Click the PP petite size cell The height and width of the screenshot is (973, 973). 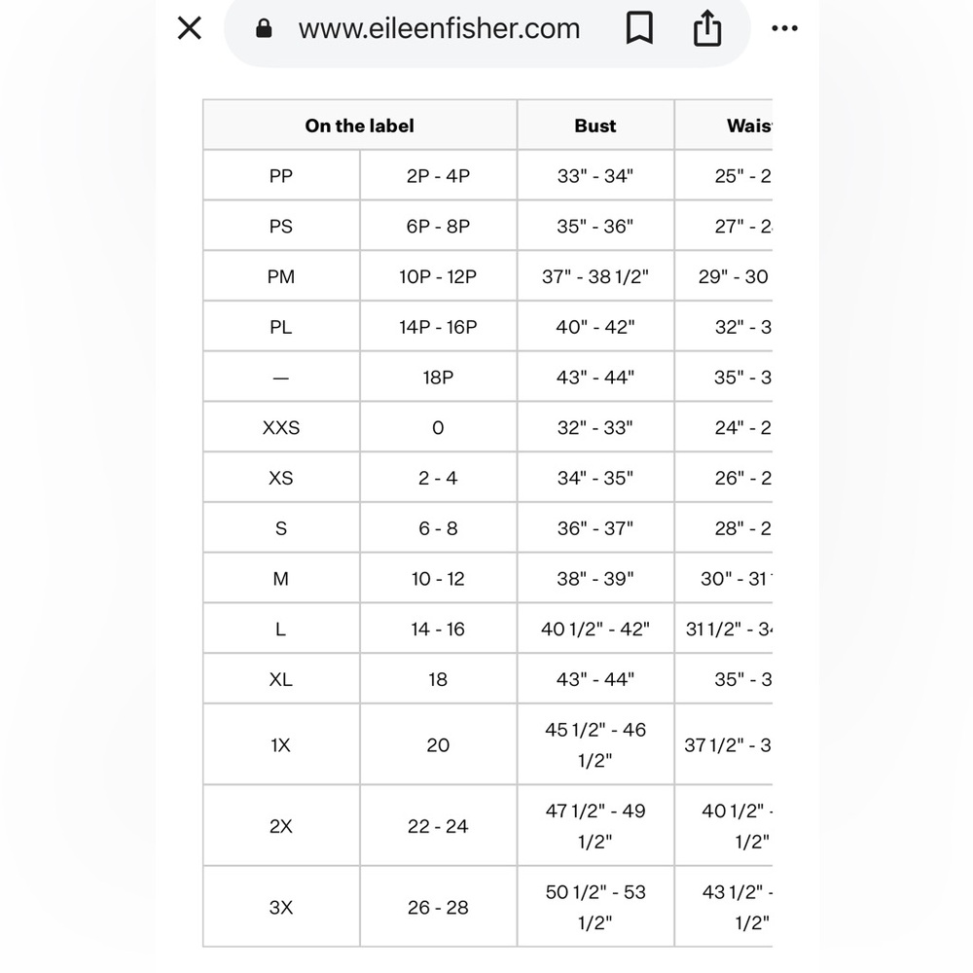pyautogui.click(x=281, y=176)
